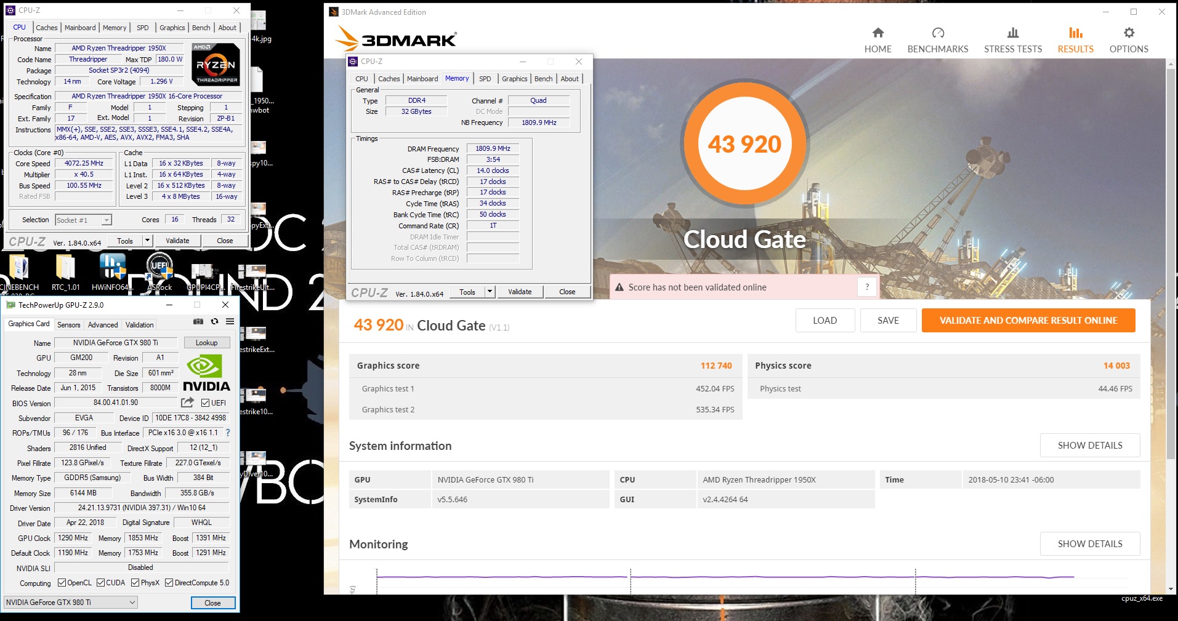The width and height of the screenshot is (1178, 621).
Task: Click the 3DMark scrollbar down arrow
Action: (x=1171, y=589)
